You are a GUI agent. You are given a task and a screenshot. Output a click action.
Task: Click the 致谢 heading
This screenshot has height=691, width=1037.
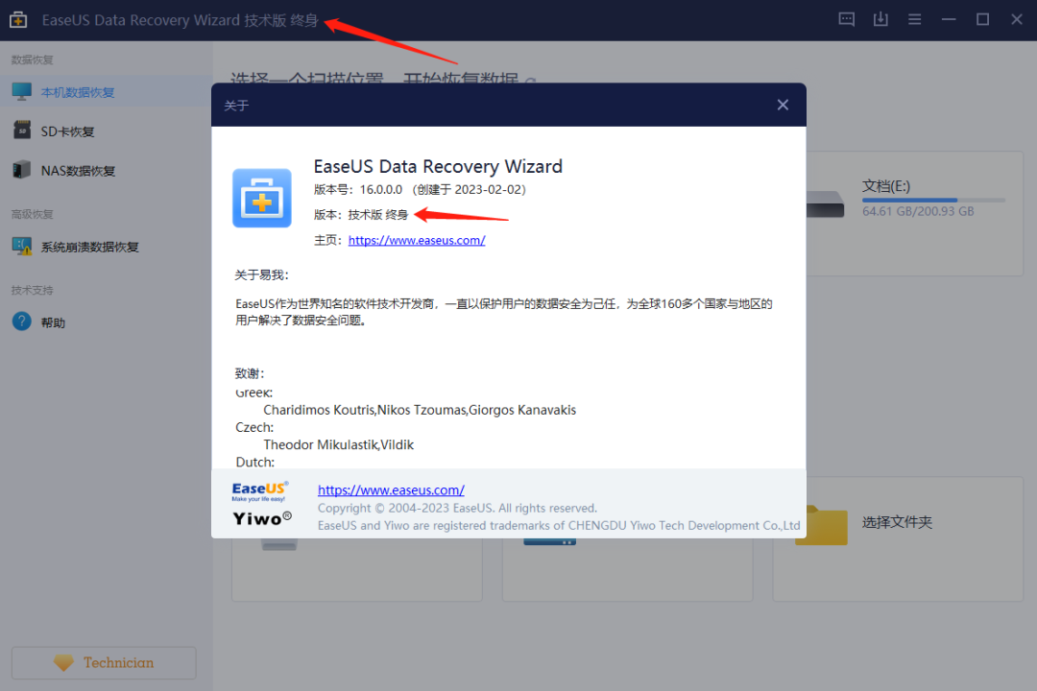click(x=250, y=373)
